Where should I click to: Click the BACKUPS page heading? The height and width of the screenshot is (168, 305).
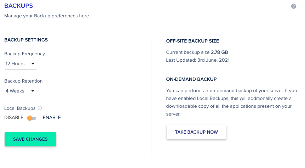pyautogui.click(x=18, y=6)
